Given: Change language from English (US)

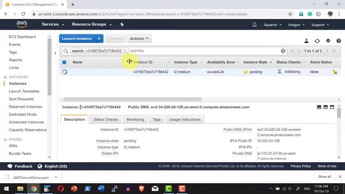Looking at the screenshot, I should (52, 167).
